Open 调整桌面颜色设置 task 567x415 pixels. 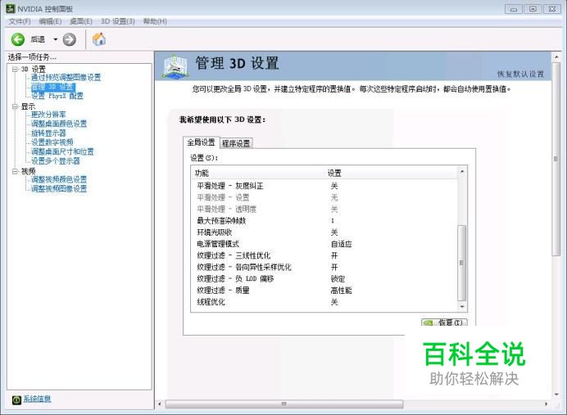(59, 124)
